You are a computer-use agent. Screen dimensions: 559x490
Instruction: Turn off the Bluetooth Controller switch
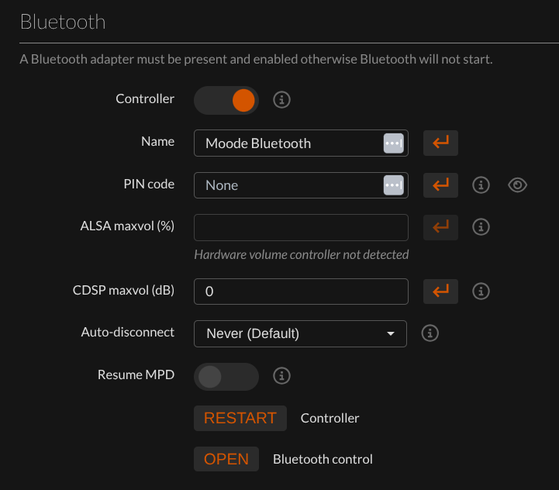[x=226, y=100]
